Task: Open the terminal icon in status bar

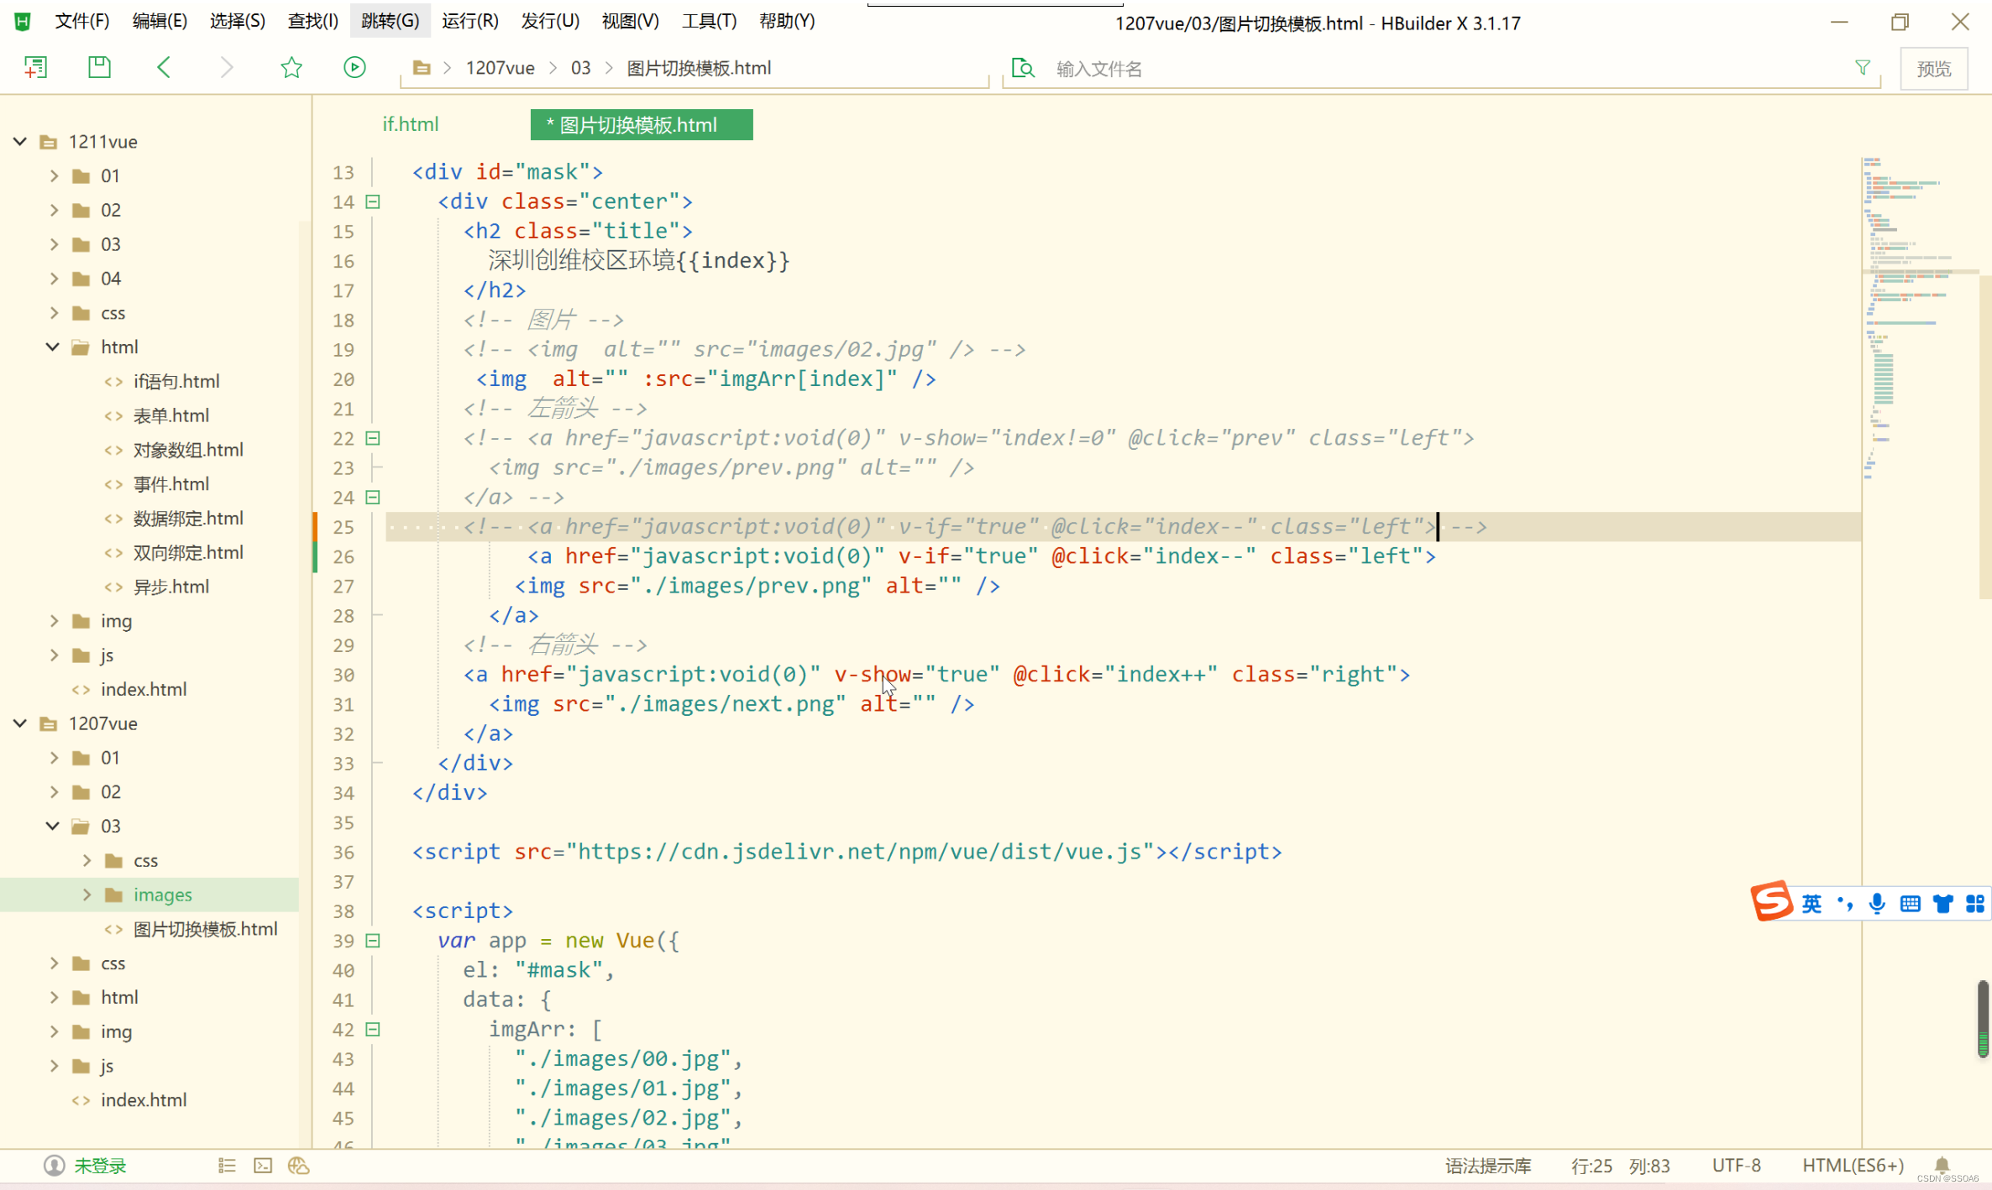Action: (263, 1166)
